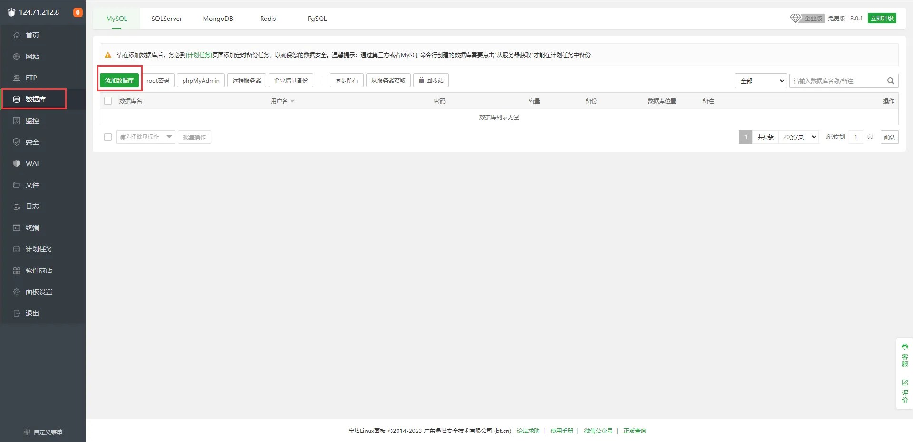Click the folder icon beside 文件

[x=17, y=185]
